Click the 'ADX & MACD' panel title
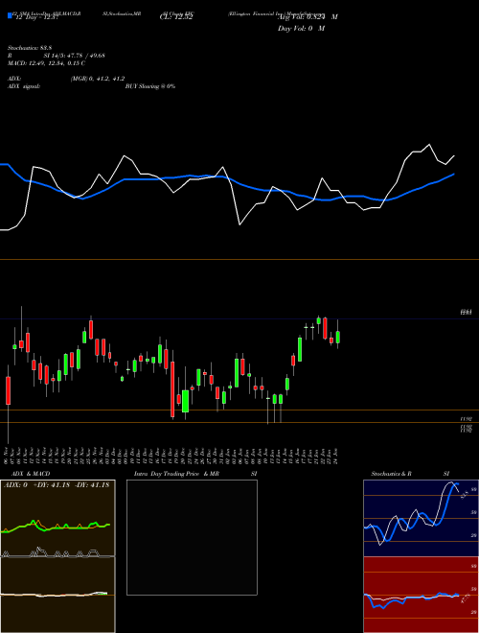Screen dimensions: 479x633 click(31, 474)
